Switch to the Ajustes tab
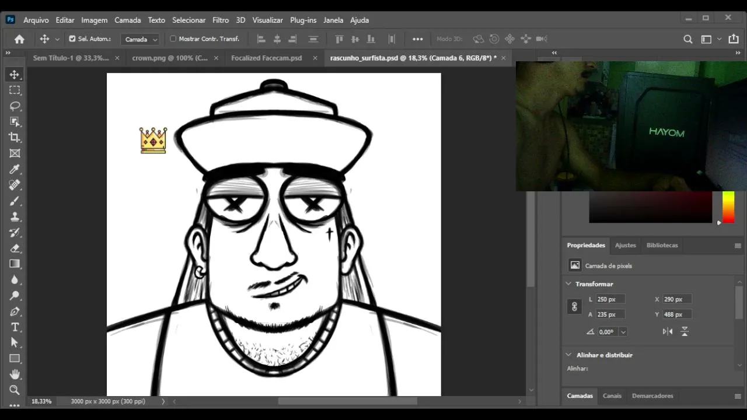The image size is (747, 420). (x=625, y=246)
